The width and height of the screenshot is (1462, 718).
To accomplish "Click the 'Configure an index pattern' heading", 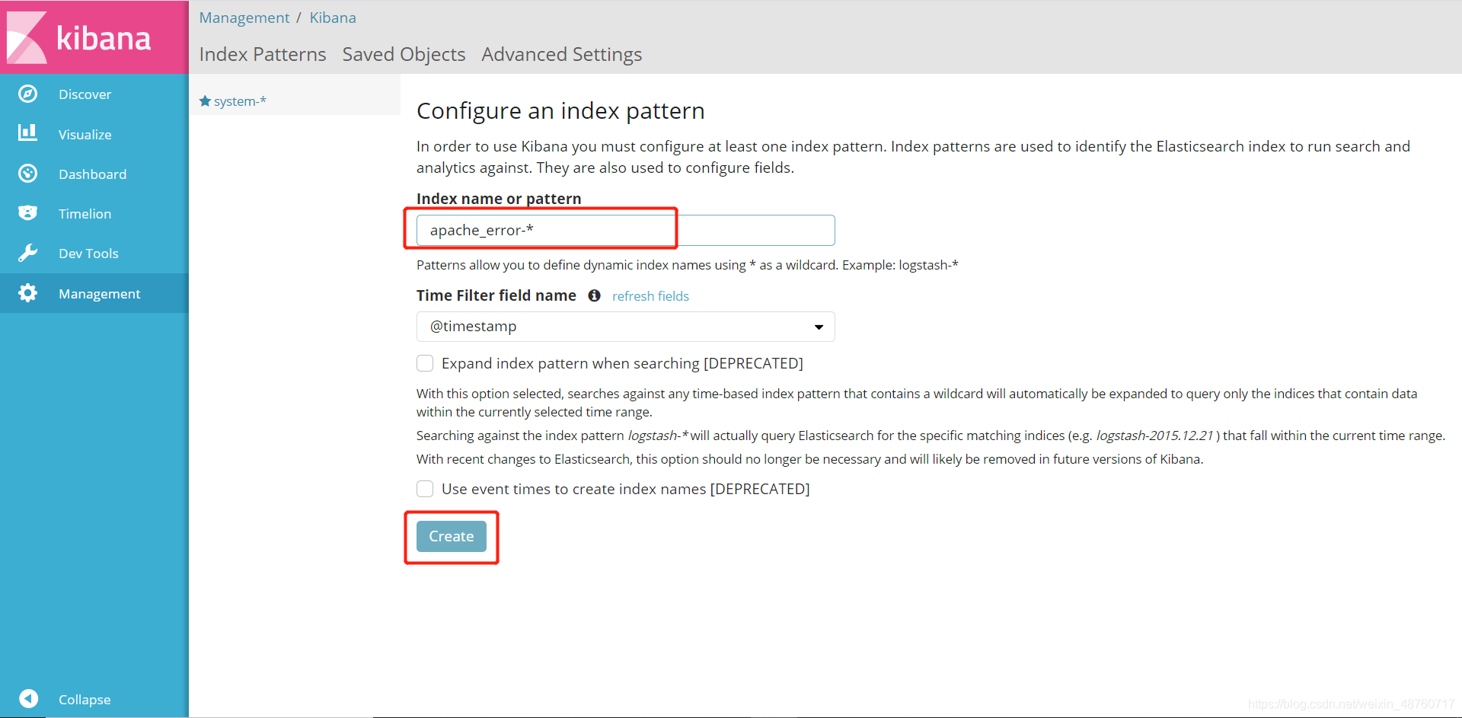I will (560, 111).
